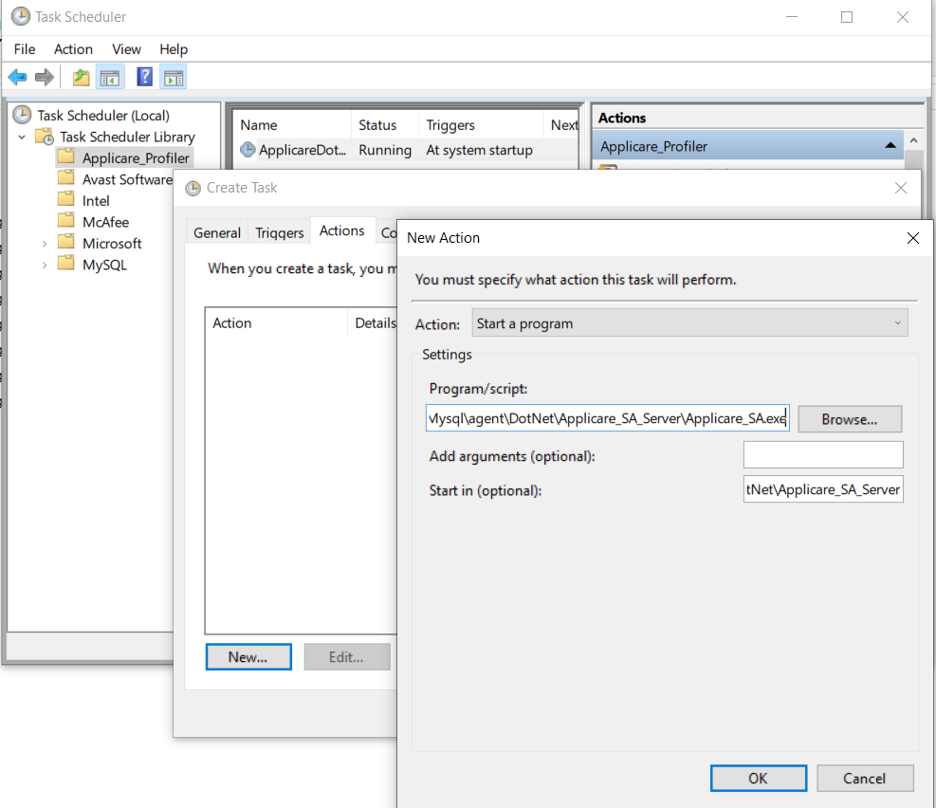936x808 pixels.
Task: Toggle the Show/Hide Action Pane icon
Action: tap(173, 77)
